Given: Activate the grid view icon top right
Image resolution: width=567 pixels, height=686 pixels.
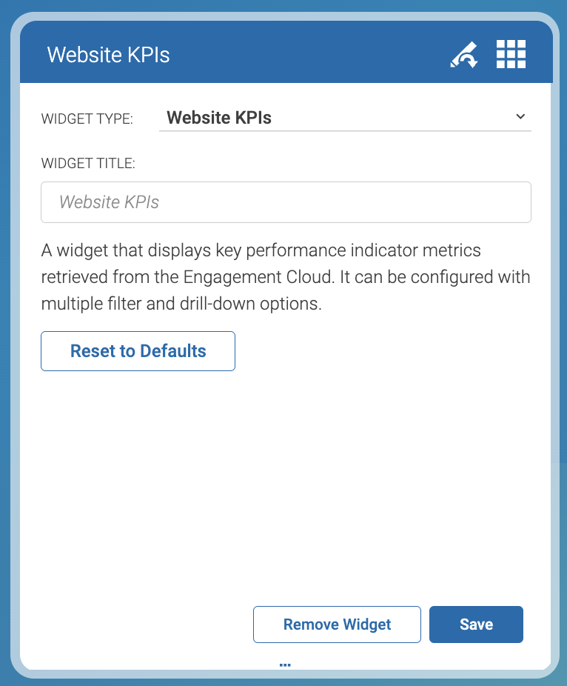Looking at the screenshot, I should pyautogui.click(x=511, y=53).
